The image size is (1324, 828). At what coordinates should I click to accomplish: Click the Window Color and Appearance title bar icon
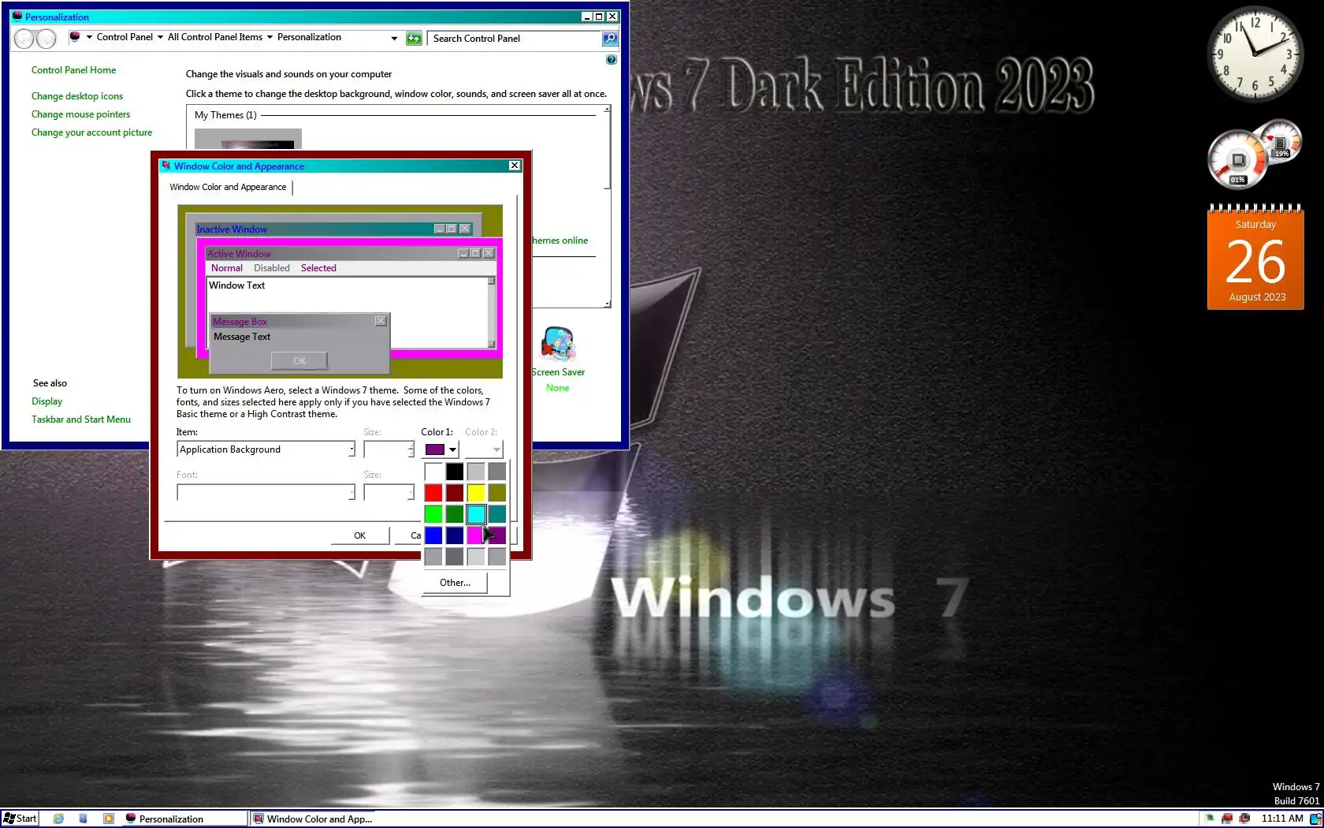165,166
